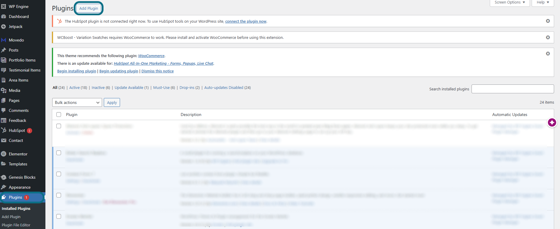This screenshot has width=560, height=229.
Task: Check the fifth plugin row checkbox
Action: tap(59, 216)
